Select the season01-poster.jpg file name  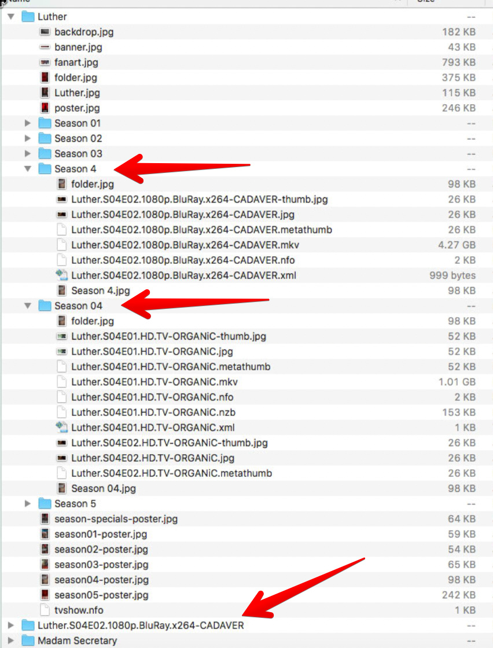point(101,535)
